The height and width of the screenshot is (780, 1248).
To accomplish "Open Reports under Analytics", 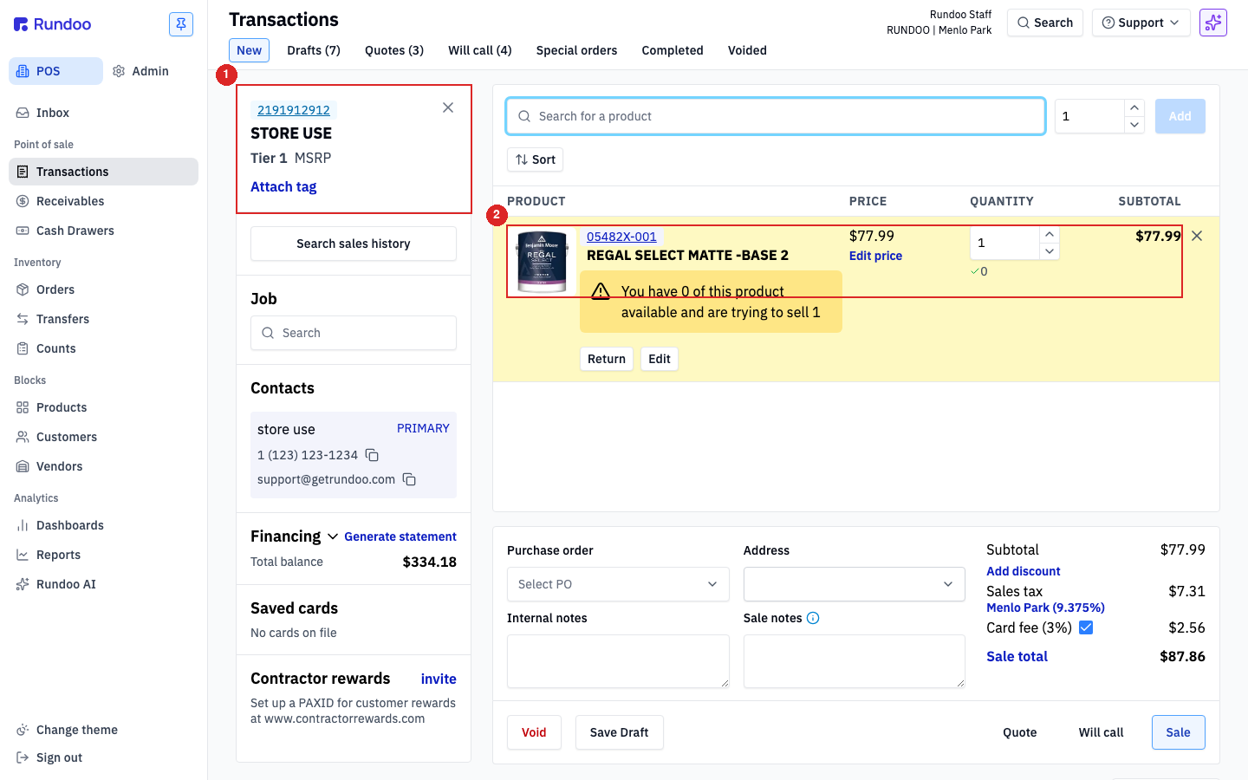I will click(x=103, y=555).
